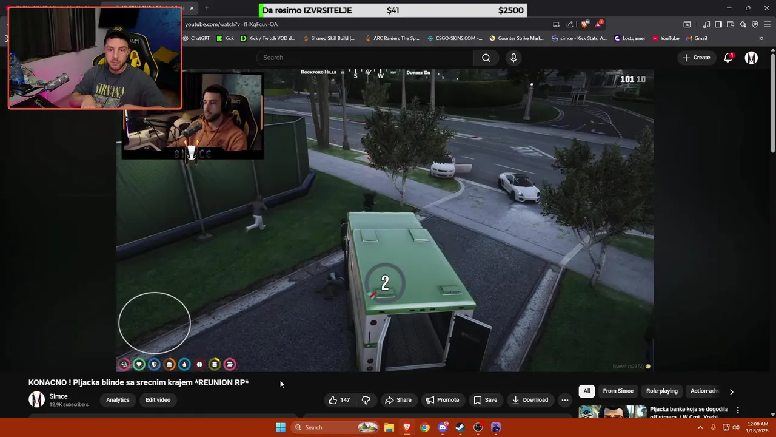Screen dimensions: 776x437
Task: Open the YouTube bookmark
Action: click(666, 38)
